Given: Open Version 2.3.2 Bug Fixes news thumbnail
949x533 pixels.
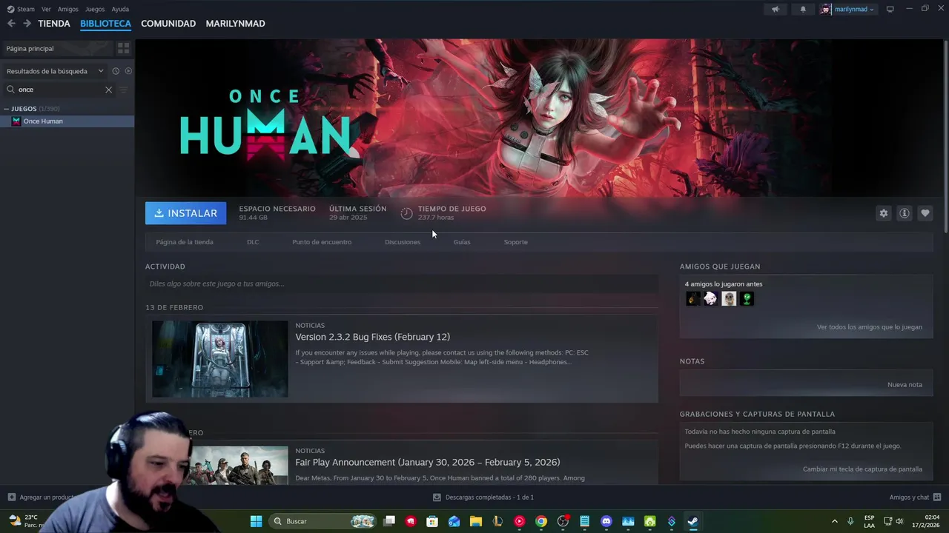Looking at the screenshot, I should (x=220, y=359).
